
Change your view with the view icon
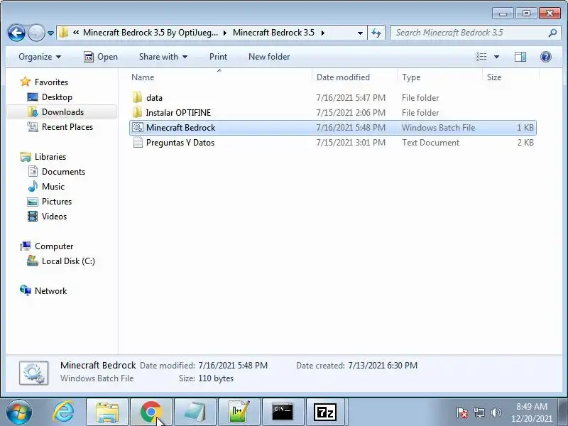pos(481,57)
